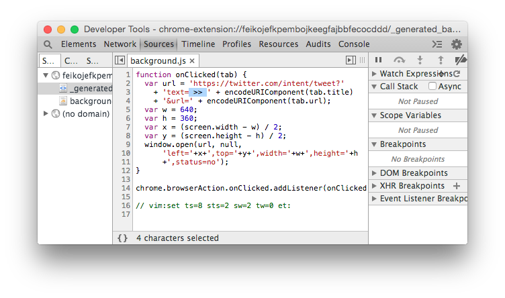This screenshot has height=298, width=505.
Task: Hide the file navigator sidebar
Action: coord(120,60)
